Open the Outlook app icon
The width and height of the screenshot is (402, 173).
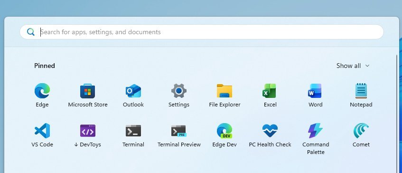point(133,91)
